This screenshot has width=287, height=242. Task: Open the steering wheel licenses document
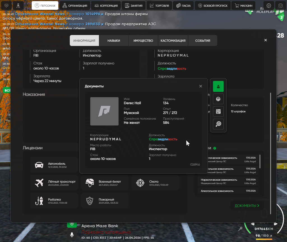(218, 99)
